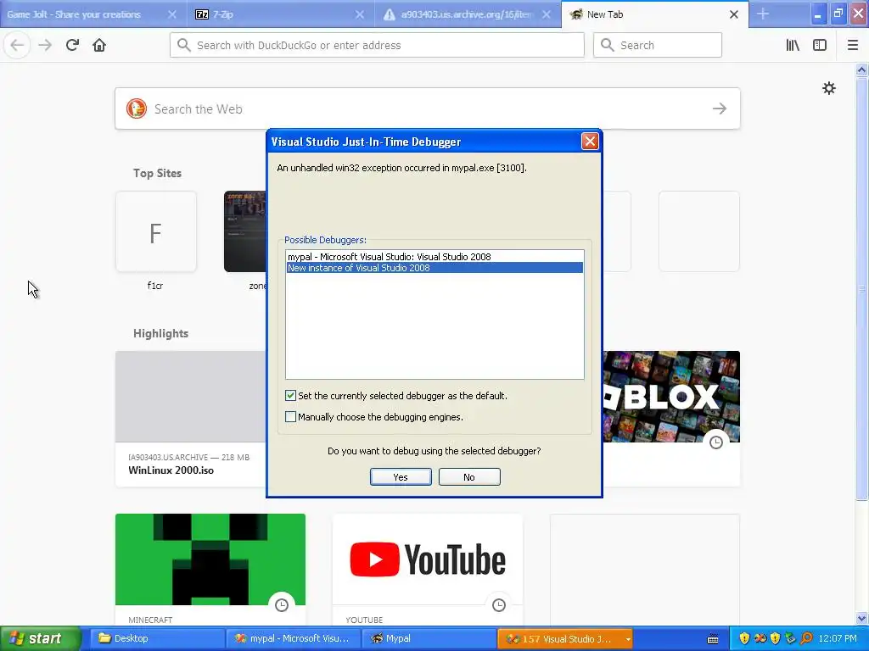The image size is (869, 651).
Task: Click magnifier icon in small Search box
Action: (608, 45)
